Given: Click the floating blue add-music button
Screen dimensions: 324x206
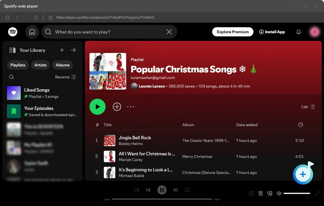Looking at the screenshot, I should pyautogui.click(x=303, y=174).
